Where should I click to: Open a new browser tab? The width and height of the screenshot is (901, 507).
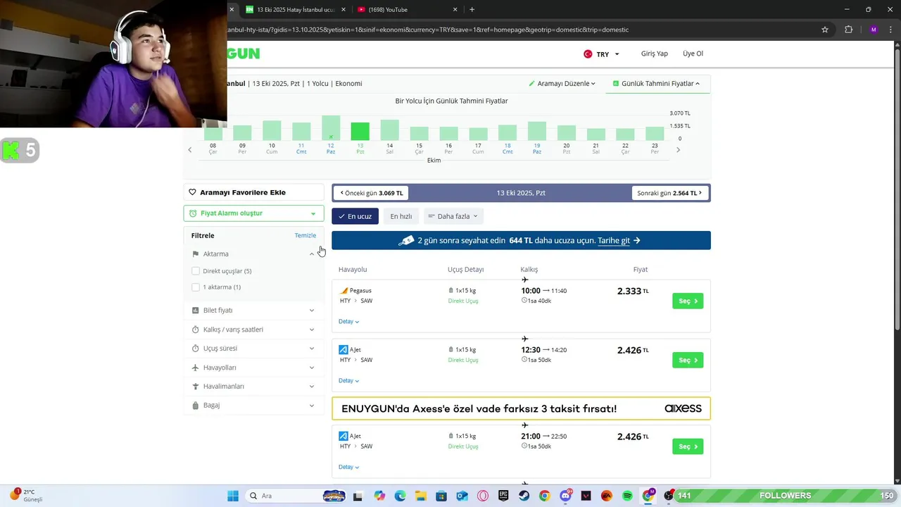click(472, 10)
